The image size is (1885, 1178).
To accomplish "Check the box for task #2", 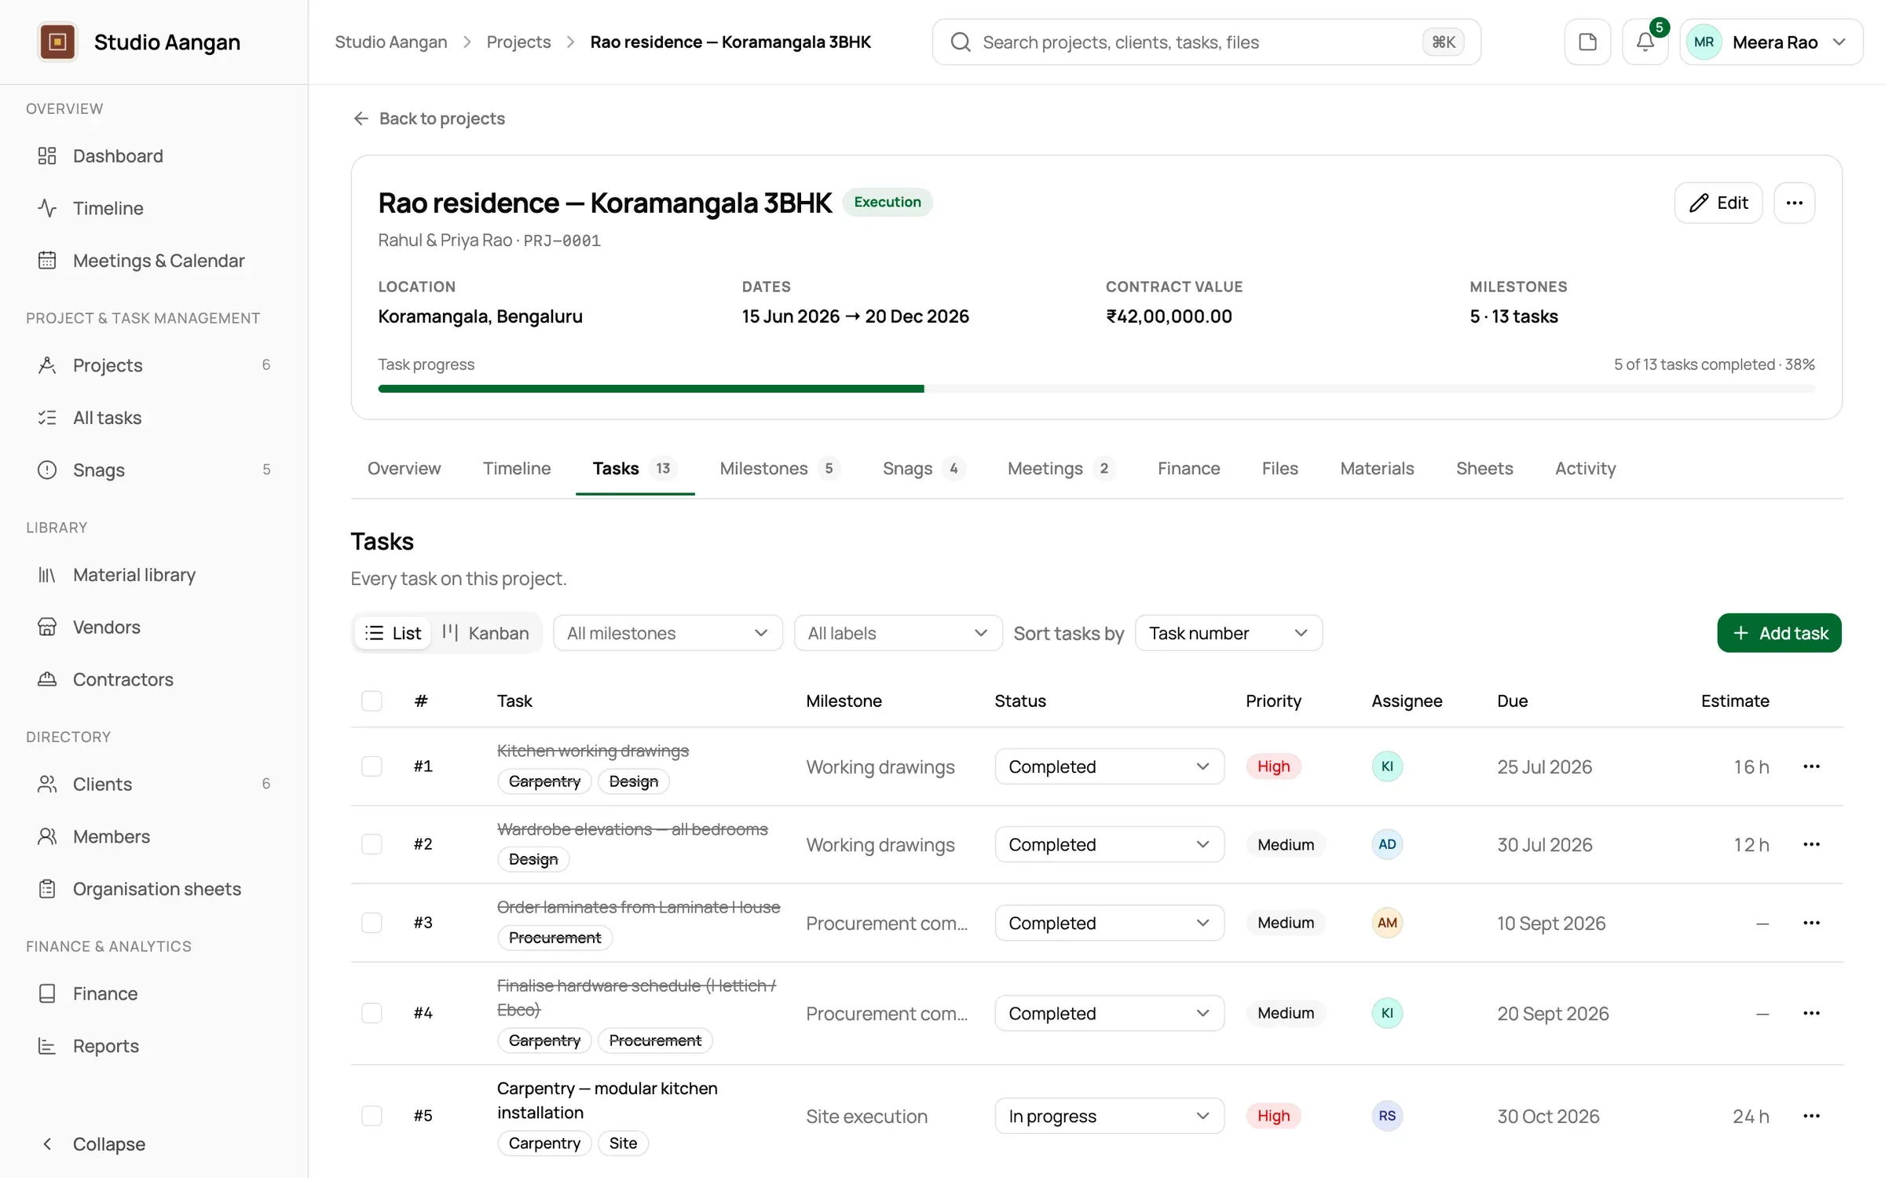I will coord(372,844).
